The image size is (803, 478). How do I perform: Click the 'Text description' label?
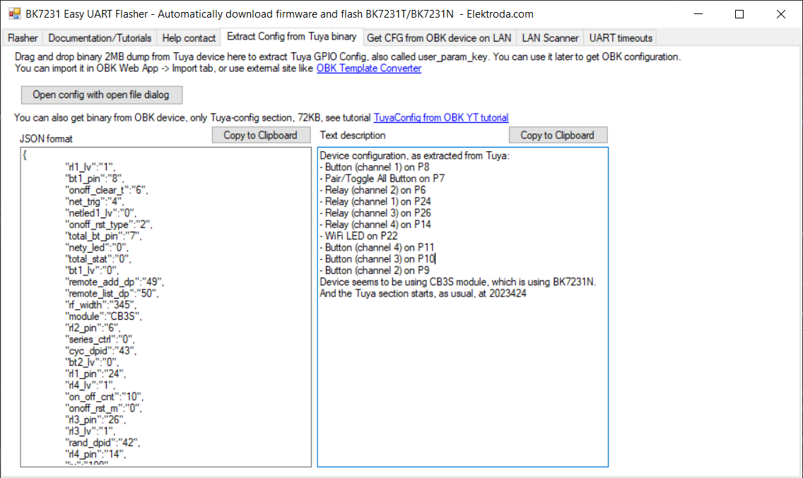tap(353, 135)
